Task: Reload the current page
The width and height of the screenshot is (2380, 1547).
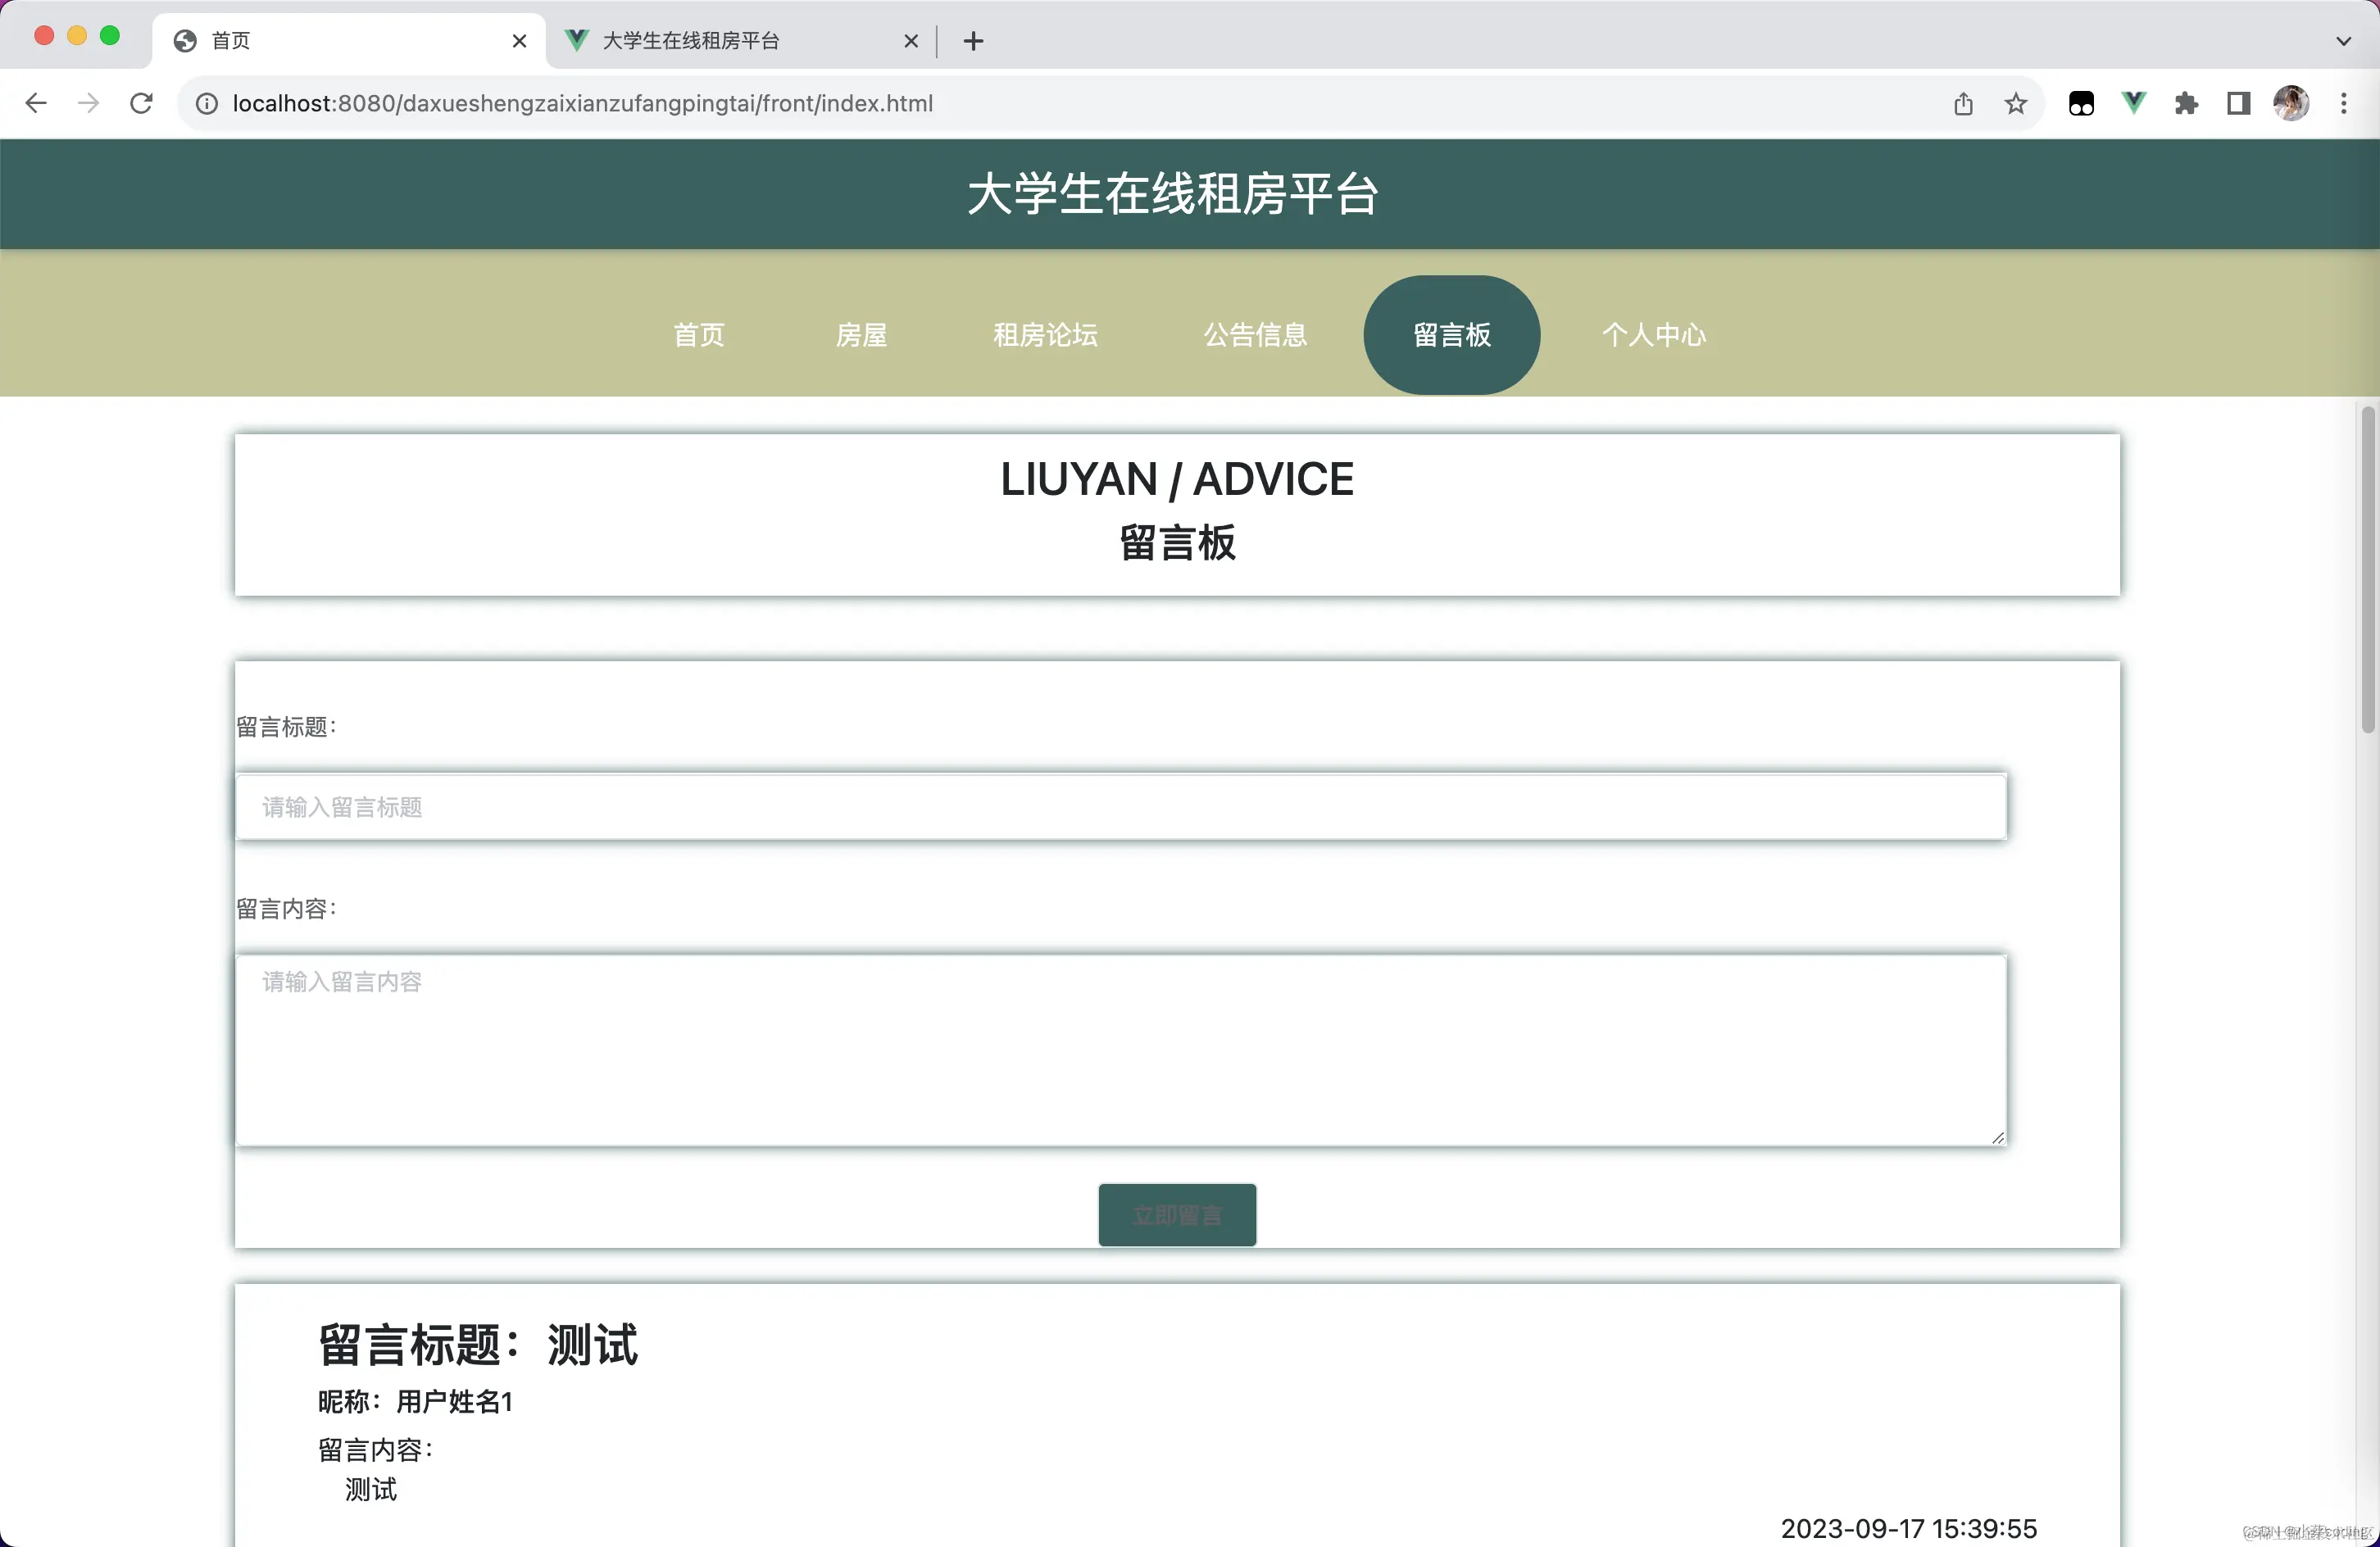Action: click(x=142, y=103)
